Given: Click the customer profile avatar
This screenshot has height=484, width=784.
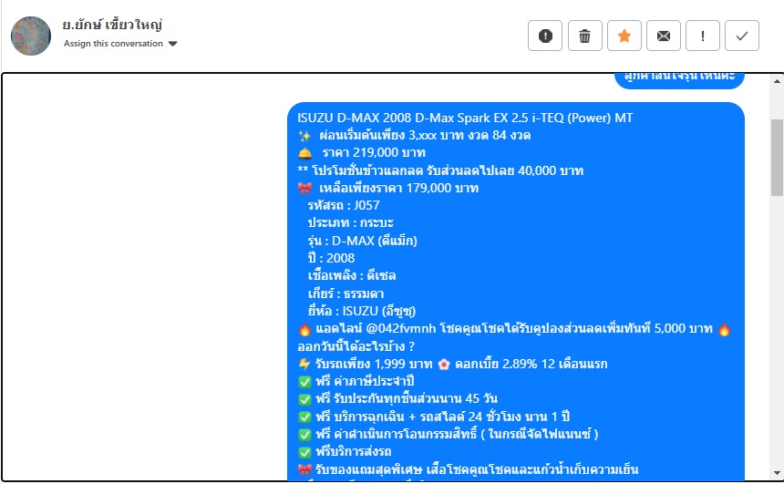Looking at the screenshot, I should (31, 36).
